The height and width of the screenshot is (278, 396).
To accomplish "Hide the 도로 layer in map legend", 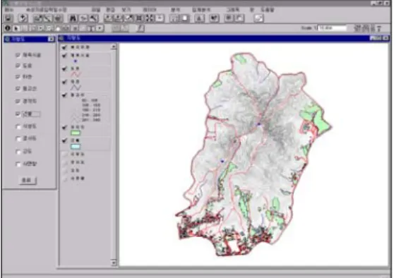I will click(x=65, y=68).
